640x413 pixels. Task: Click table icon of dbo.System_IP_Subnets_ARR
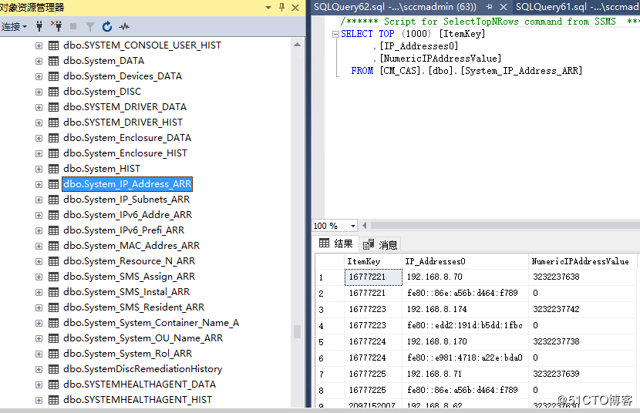point(53,200)
